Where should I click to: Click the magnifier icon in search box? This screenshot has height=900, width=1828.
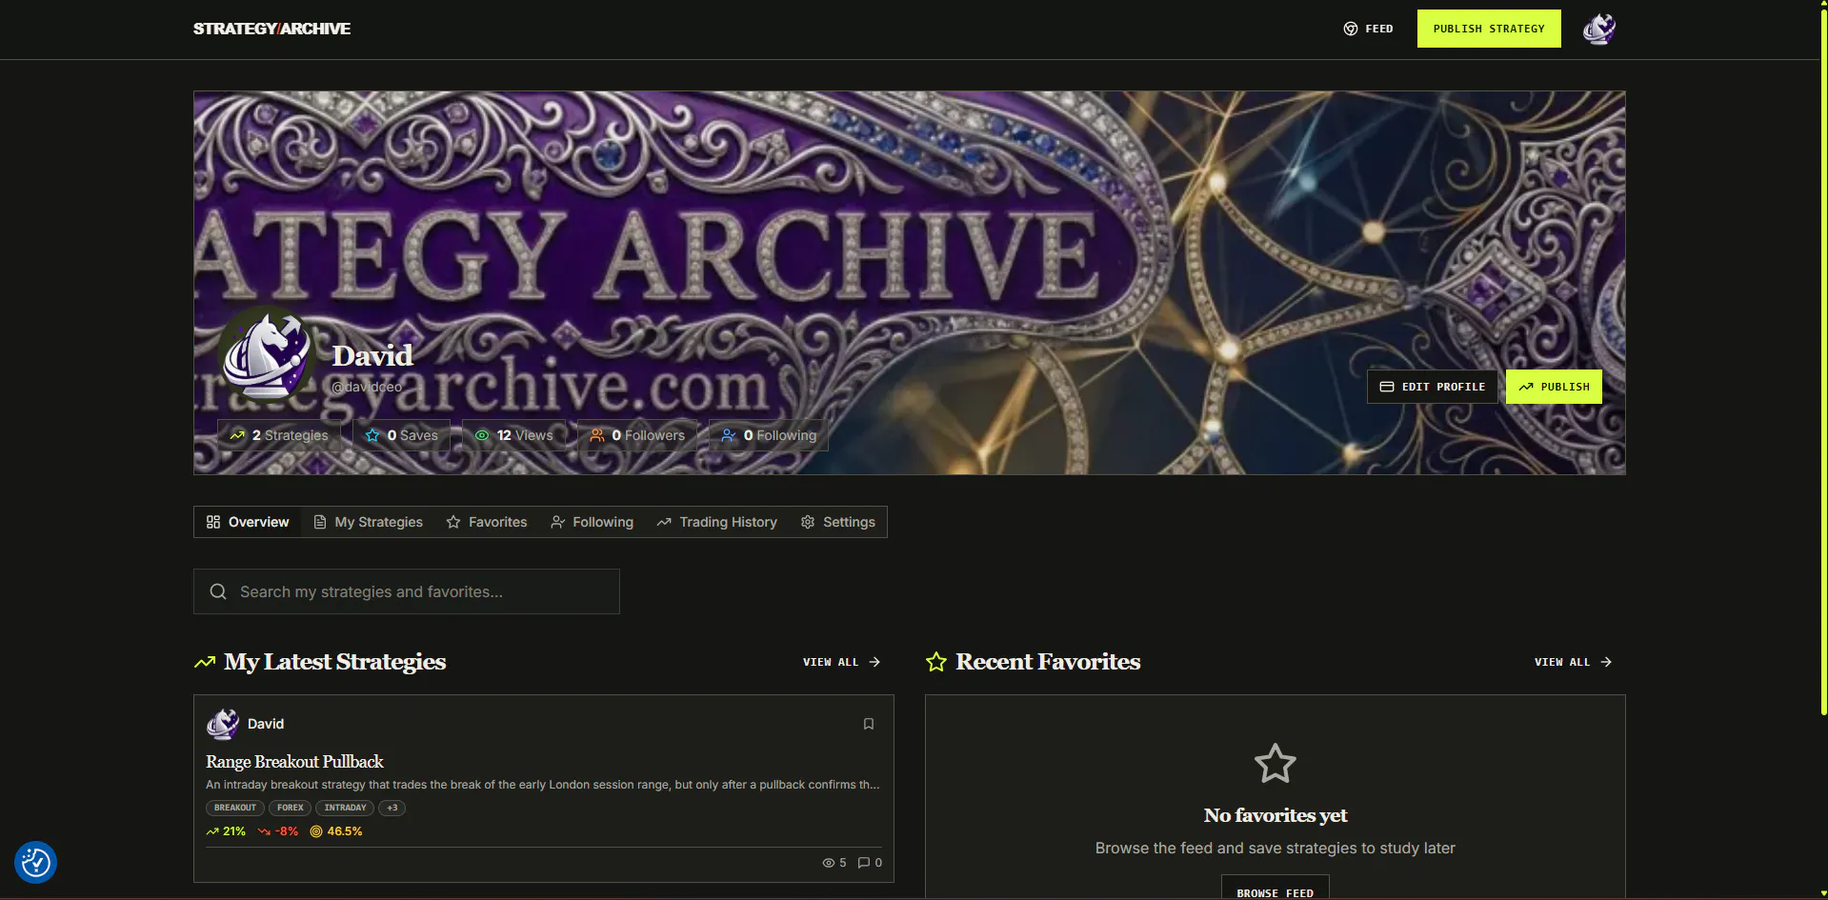tap(218, 591)
